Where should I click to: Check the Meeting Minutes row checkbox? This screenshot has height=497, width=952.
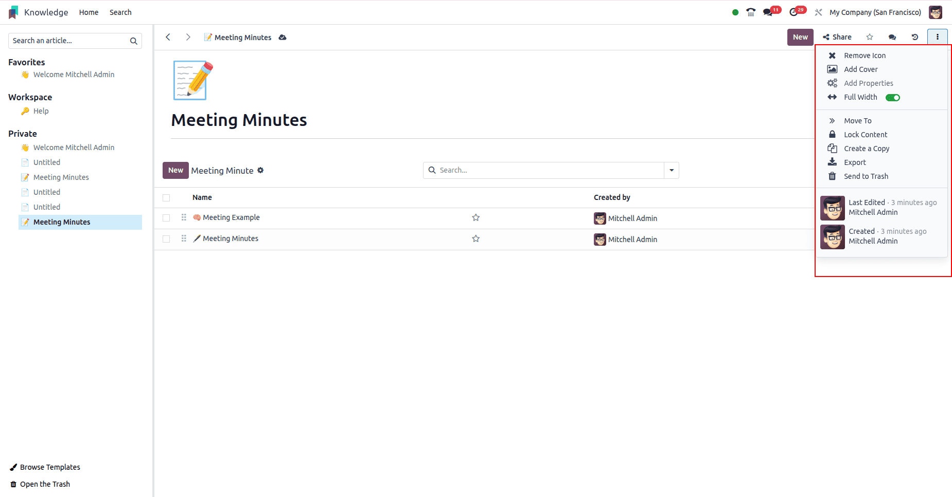(x=166, y=239)
